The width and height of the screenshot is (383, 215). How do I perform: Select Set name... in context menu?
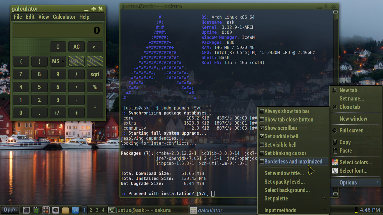tap(356, 99)
